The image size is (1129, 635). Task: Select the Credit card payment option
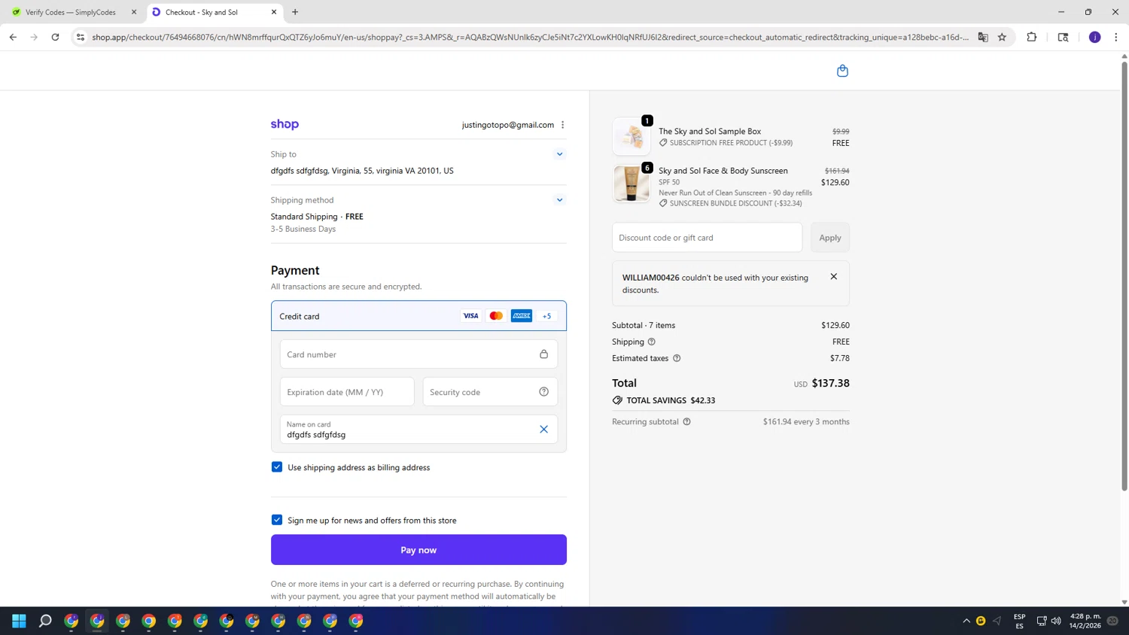418,316
